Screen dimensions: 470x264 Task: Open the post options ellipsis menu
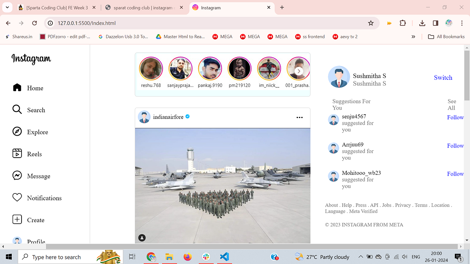tap(300, 117)
